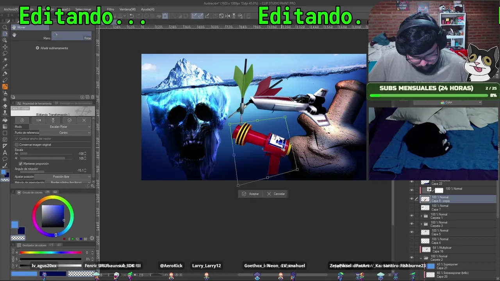The image size is (500, 281).
Task: Hide the Carpeta 3 folder layer
Action: (x=411, y=224)
